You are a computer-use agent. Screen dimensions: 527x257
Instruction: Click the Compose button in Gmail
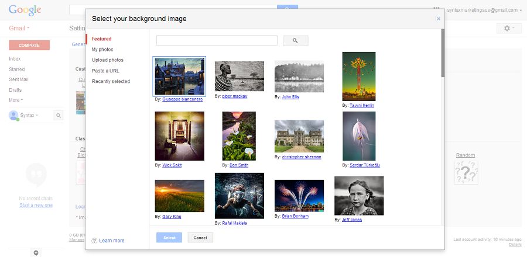tap(29, 45)
